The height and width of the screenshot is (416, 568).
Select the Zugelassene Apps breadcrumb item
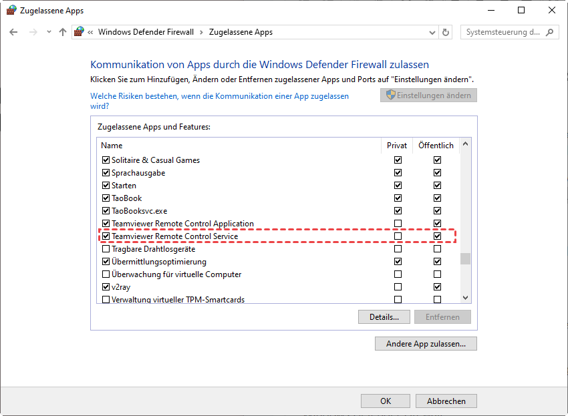coord(241,32)
